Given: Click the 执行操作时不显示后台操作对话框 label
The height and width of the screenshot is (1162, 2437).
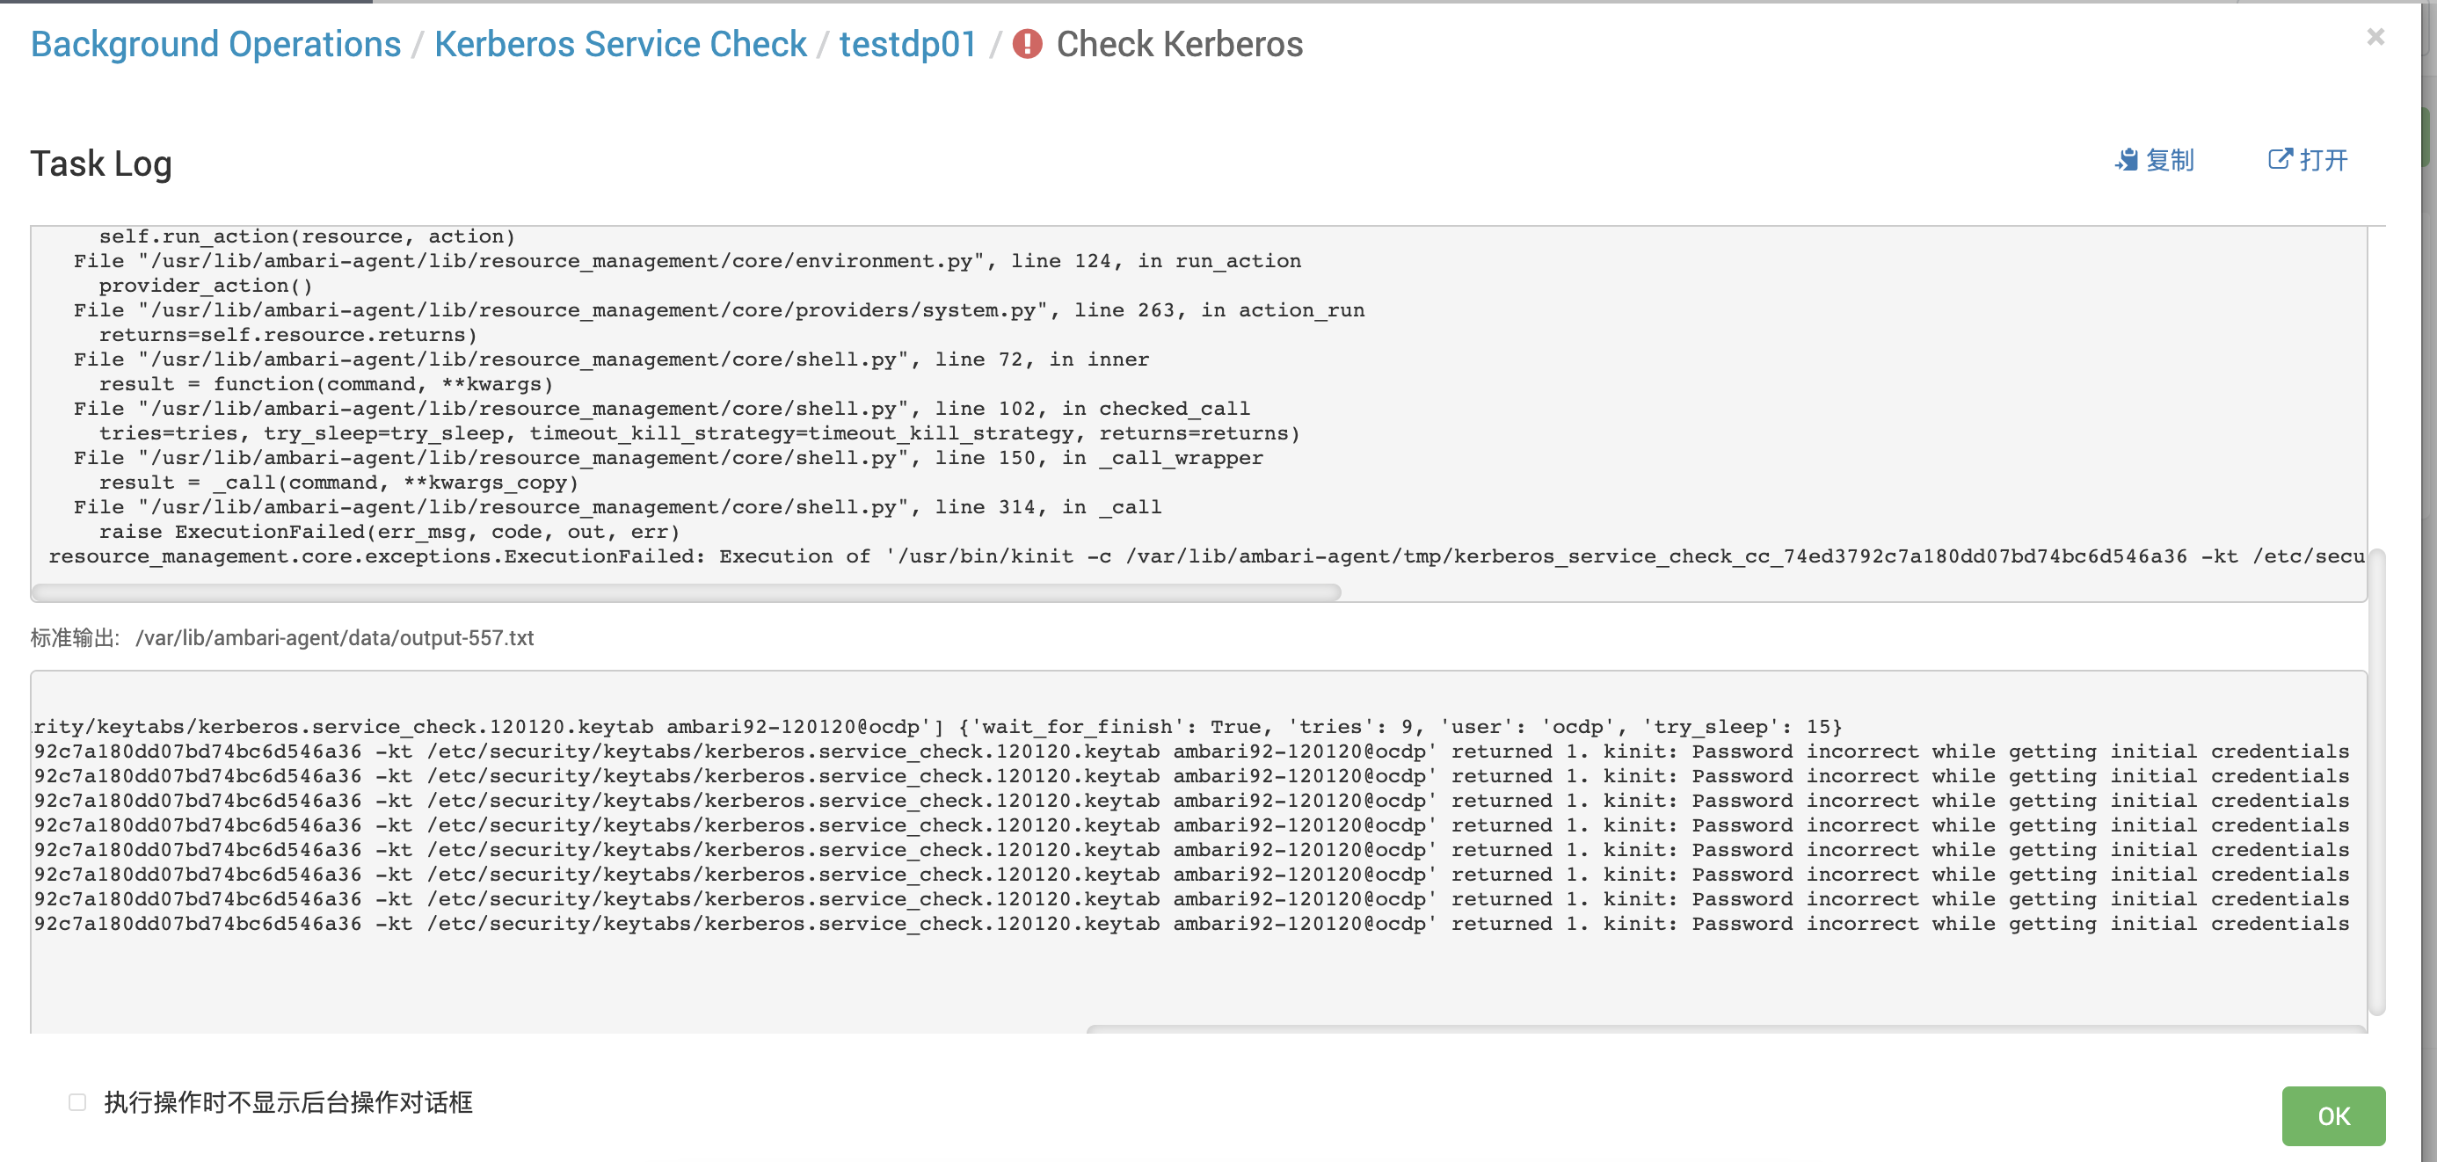Looking at the screenshot, I should (x=287, y=1102).
